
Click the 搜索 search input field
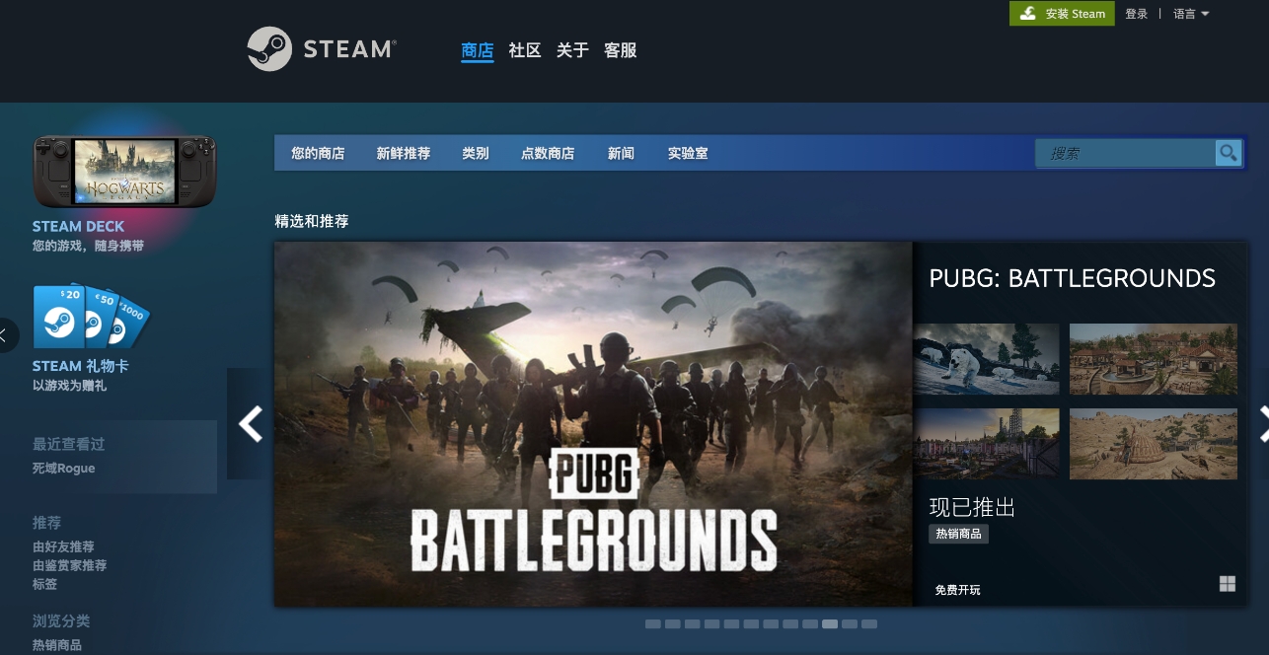click(1125, 154)
